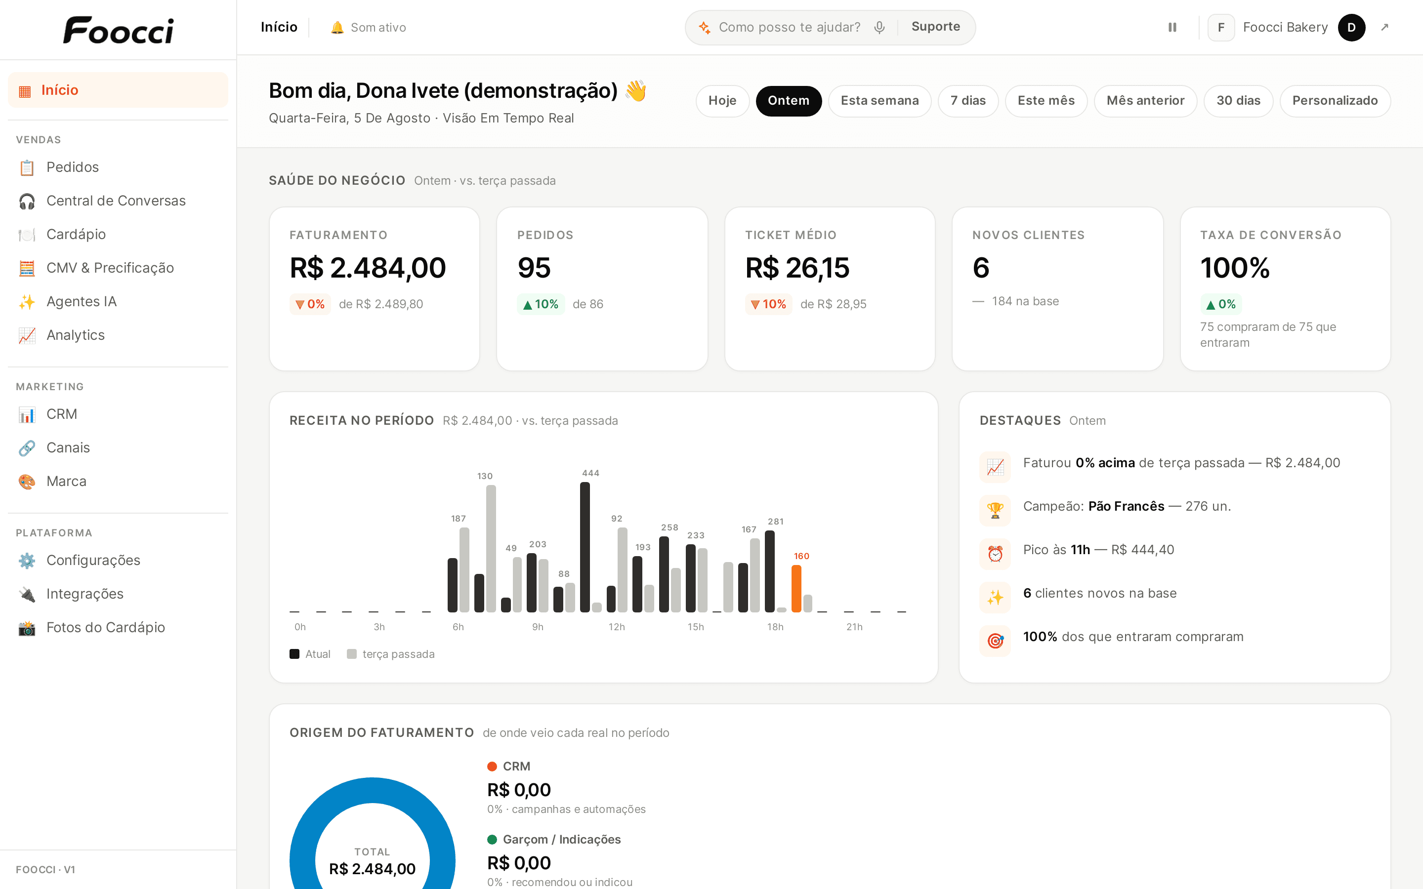The width and height of the screenshot is (1423, 889).
Task: Click the orange 160 bar in chart
Action: point(796,589)
